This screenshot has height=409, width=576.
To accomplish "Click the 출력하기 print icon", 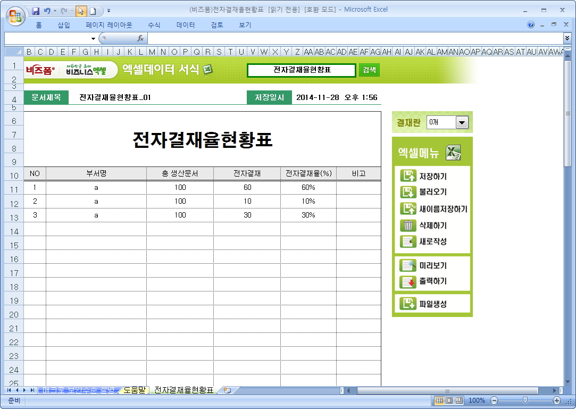I will [408, 281].
